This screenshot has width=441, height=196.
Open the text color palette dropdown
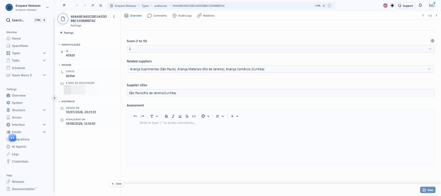click(206, 116)
